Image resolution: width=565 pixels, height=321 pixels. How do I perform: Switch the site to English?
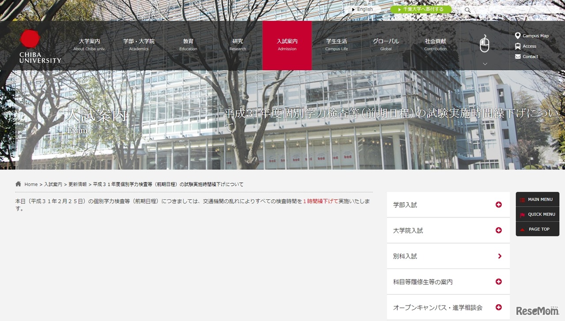pyautogui.click(x=364, y=9)
